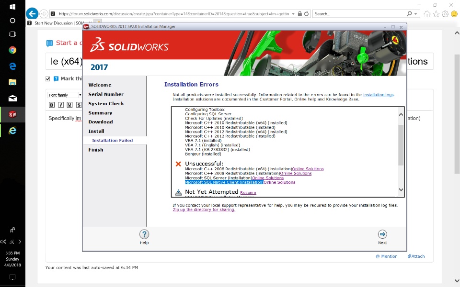Image resolution: width=460 pixels, height=287 pixels.
Task: Click the forum page scroll-down arrow
Action: [x=457, y=281]
